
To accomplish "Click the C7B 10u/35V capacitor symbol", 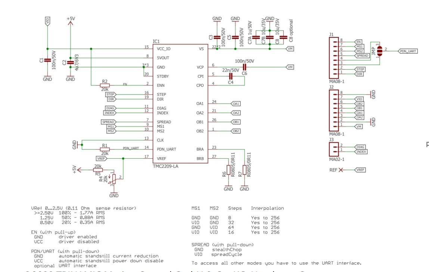I will (270, 37).
